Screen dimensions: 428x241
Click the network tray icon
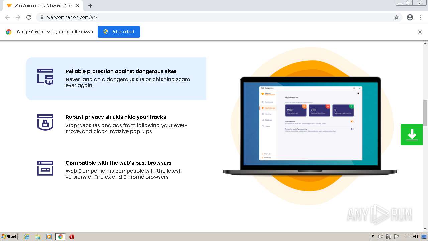click(x=388, y=237)
